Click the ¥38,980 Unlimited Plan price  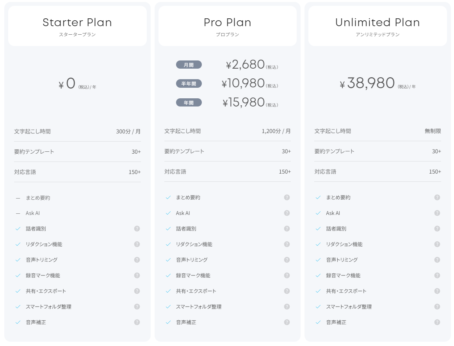370,83
